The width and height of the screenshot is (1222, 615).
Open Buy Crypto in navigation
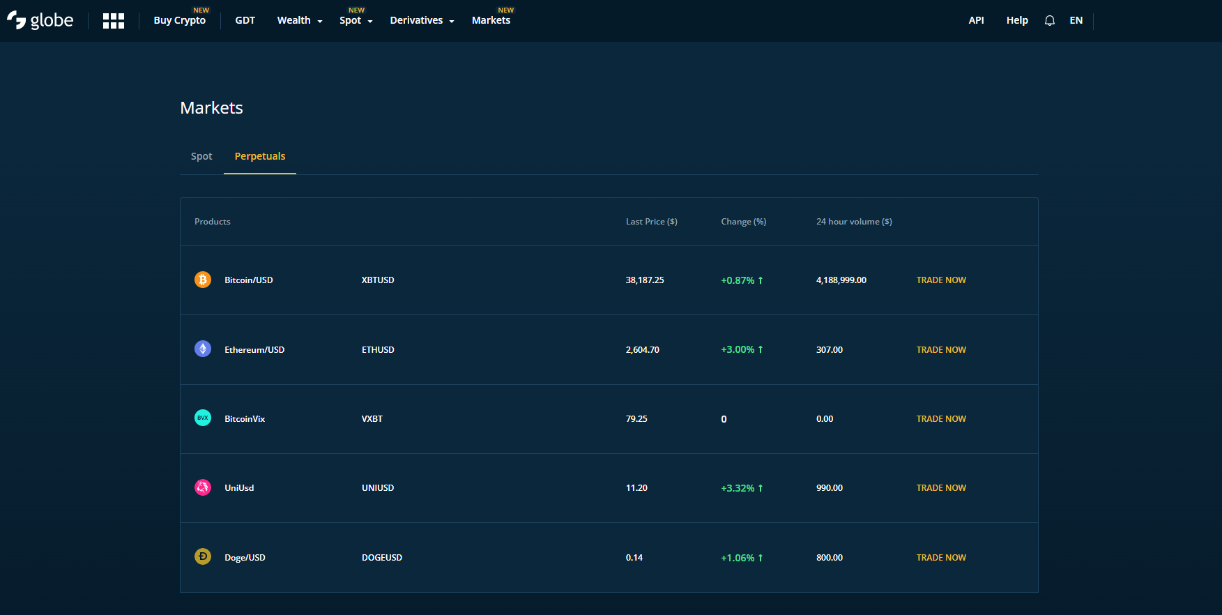(180, 21)
